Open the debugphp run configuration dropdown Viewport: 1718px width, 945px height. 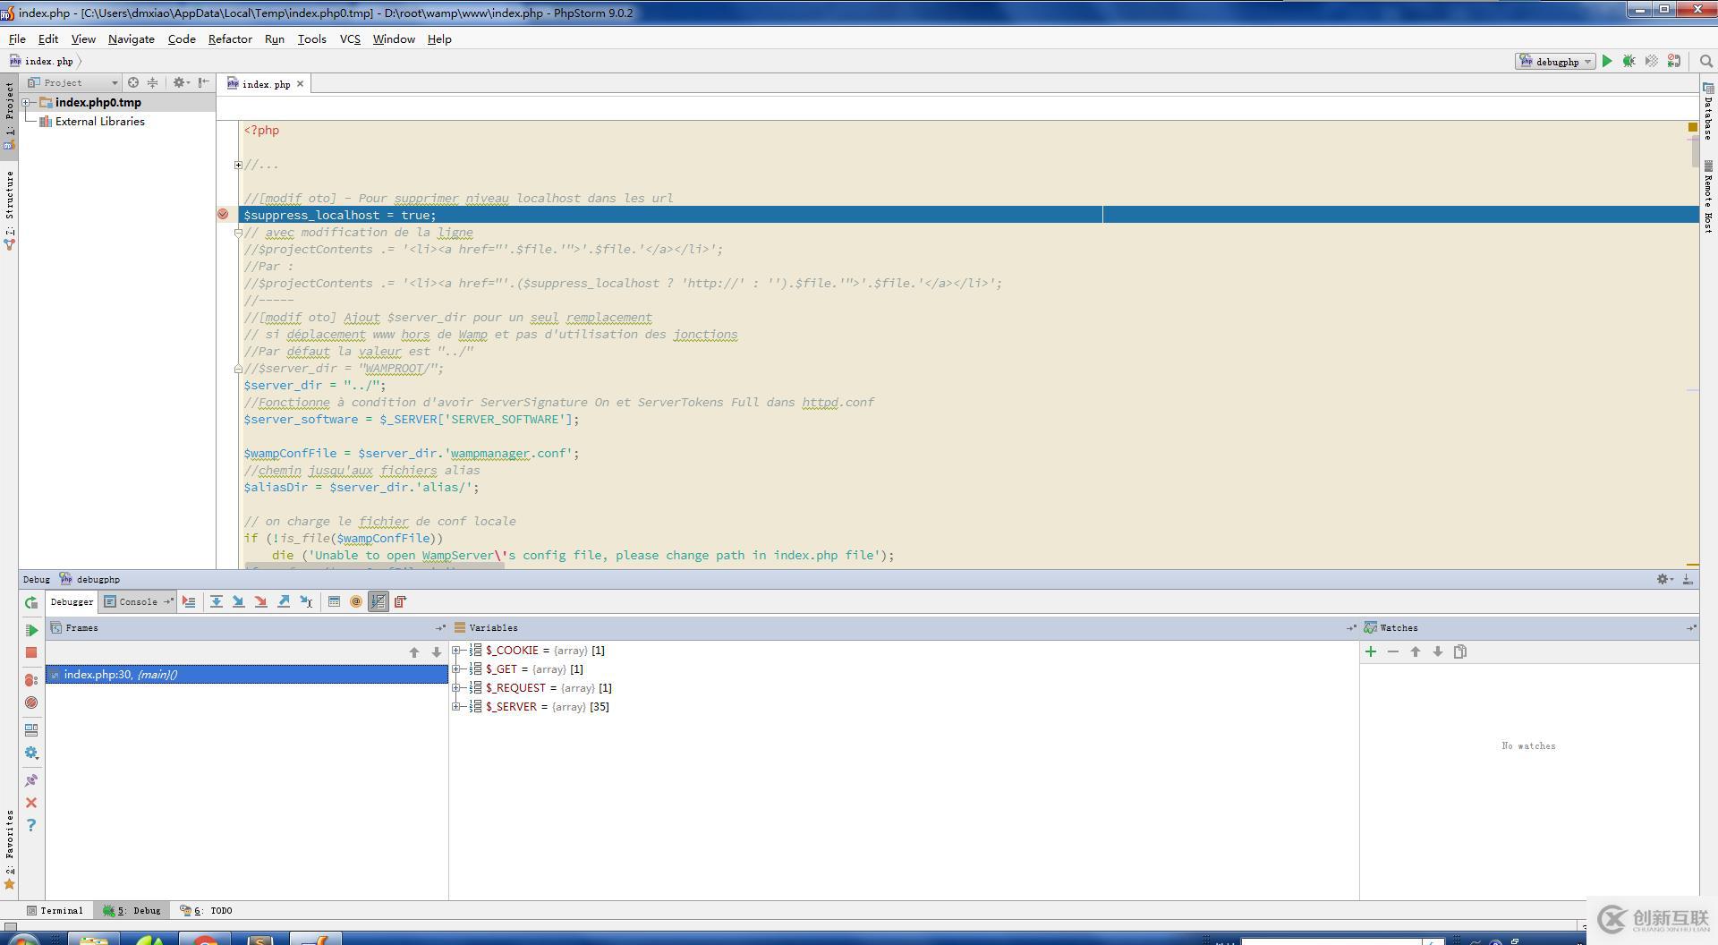coord(1556,62)
